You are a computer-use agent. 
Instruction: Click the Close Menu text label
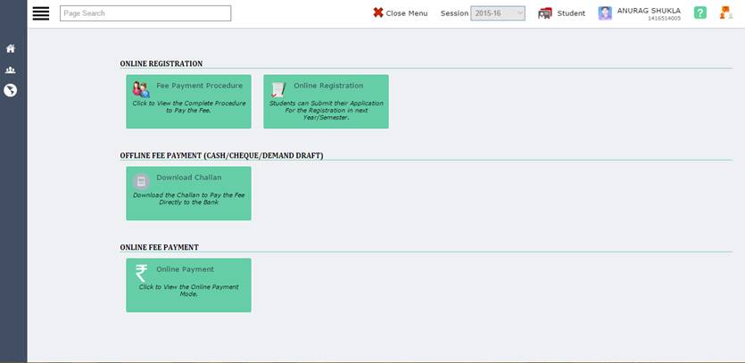click(x=407, y=13)
